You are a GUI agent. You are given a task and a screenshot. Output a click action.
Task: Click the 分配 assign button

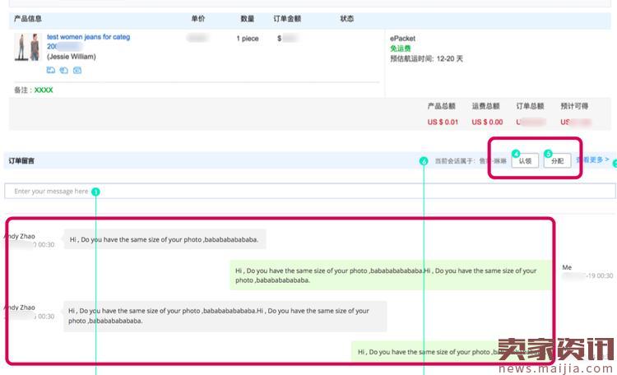point(557,161)
